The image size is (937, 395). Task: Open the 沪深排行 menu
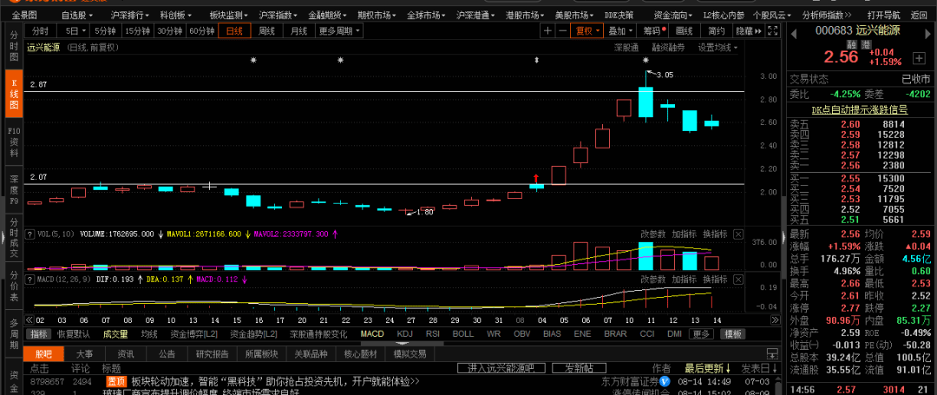pos(129,15)
